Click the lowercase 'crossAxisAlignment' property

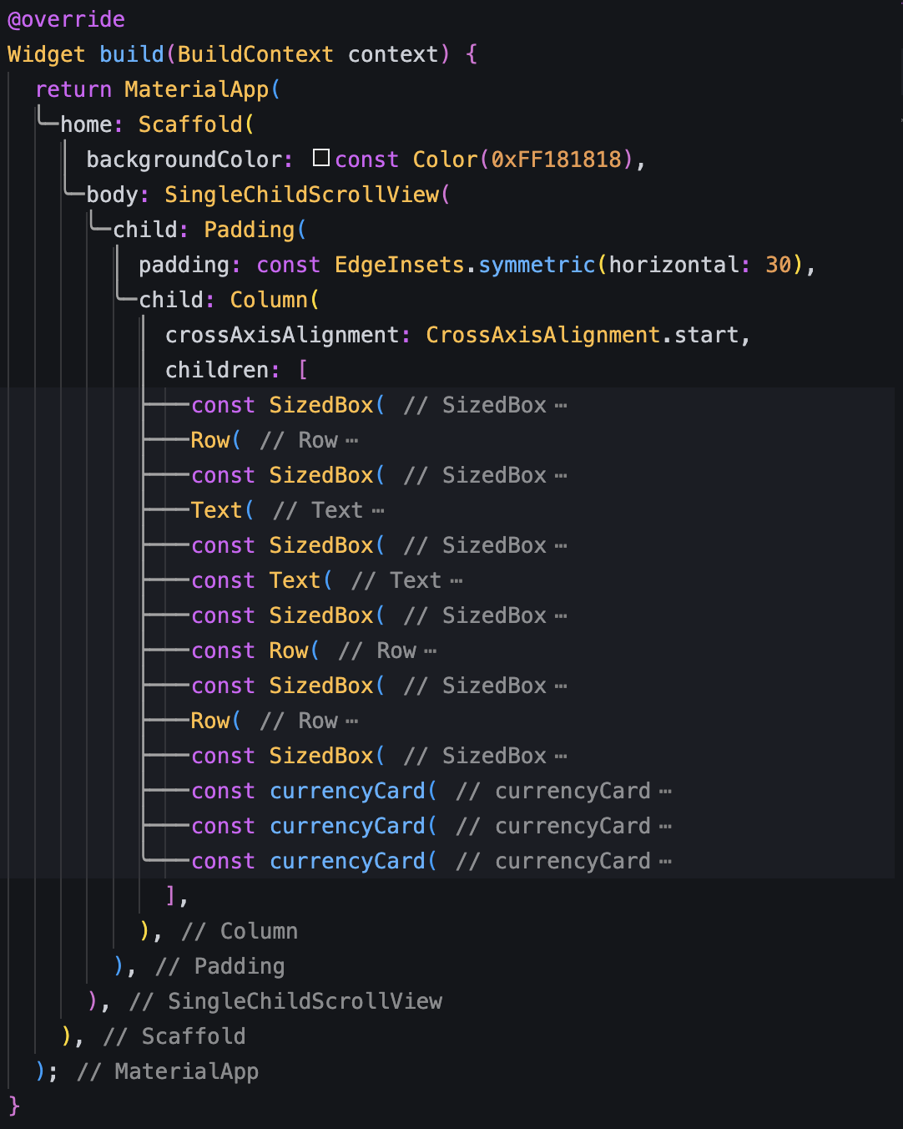pos(282,335)
